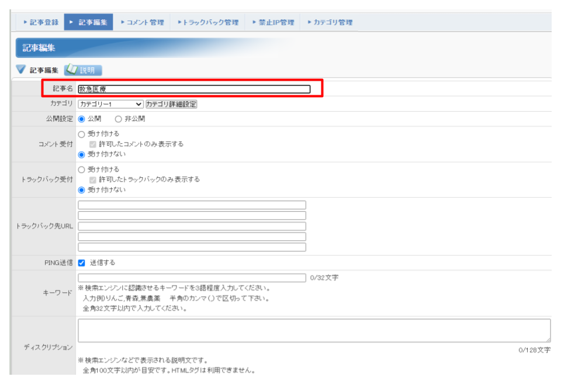Click the 記事編集 blue header title

[39, 48]
